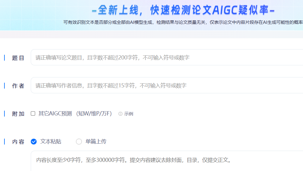
Task: Open the 示例 example link
Action: (x=129, y=114)
